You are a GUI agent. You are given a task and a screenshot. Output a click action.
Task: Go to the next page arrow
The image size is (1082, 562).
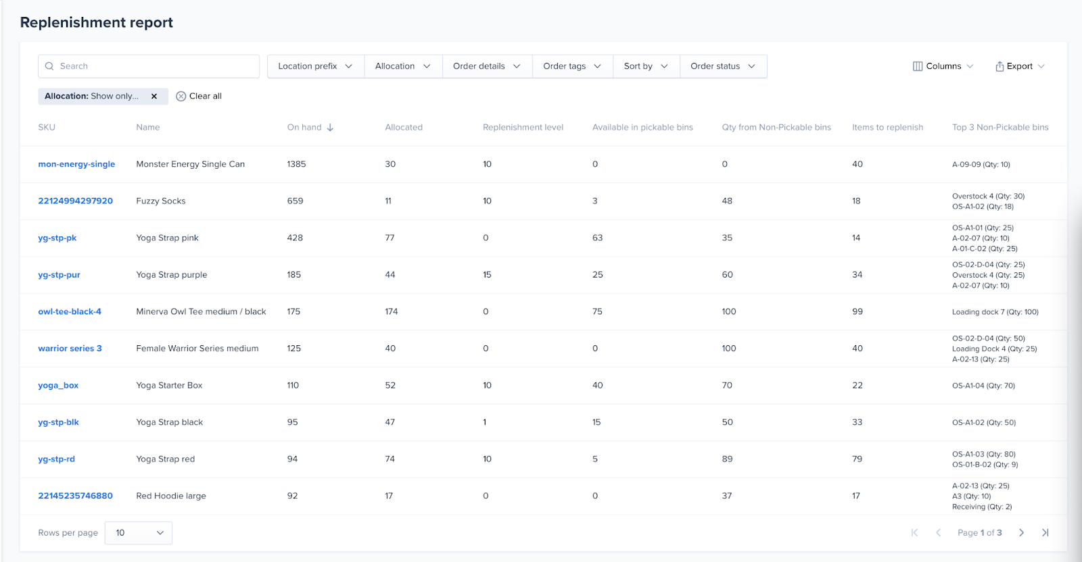[1021, 533]
